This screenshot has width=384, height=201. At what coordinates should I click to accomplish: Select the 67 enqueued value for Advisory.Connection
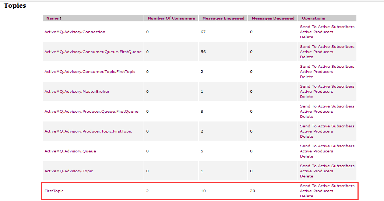click(x=203, y=32)
